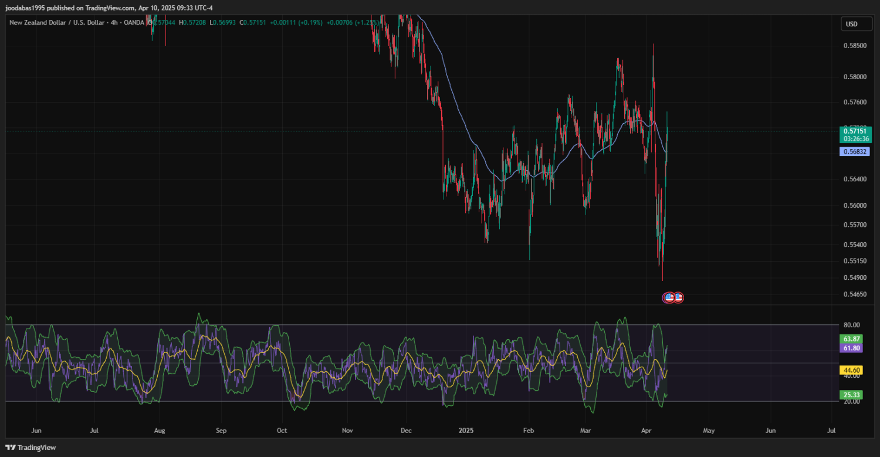Click the right US flag event icon

[678, 297]
